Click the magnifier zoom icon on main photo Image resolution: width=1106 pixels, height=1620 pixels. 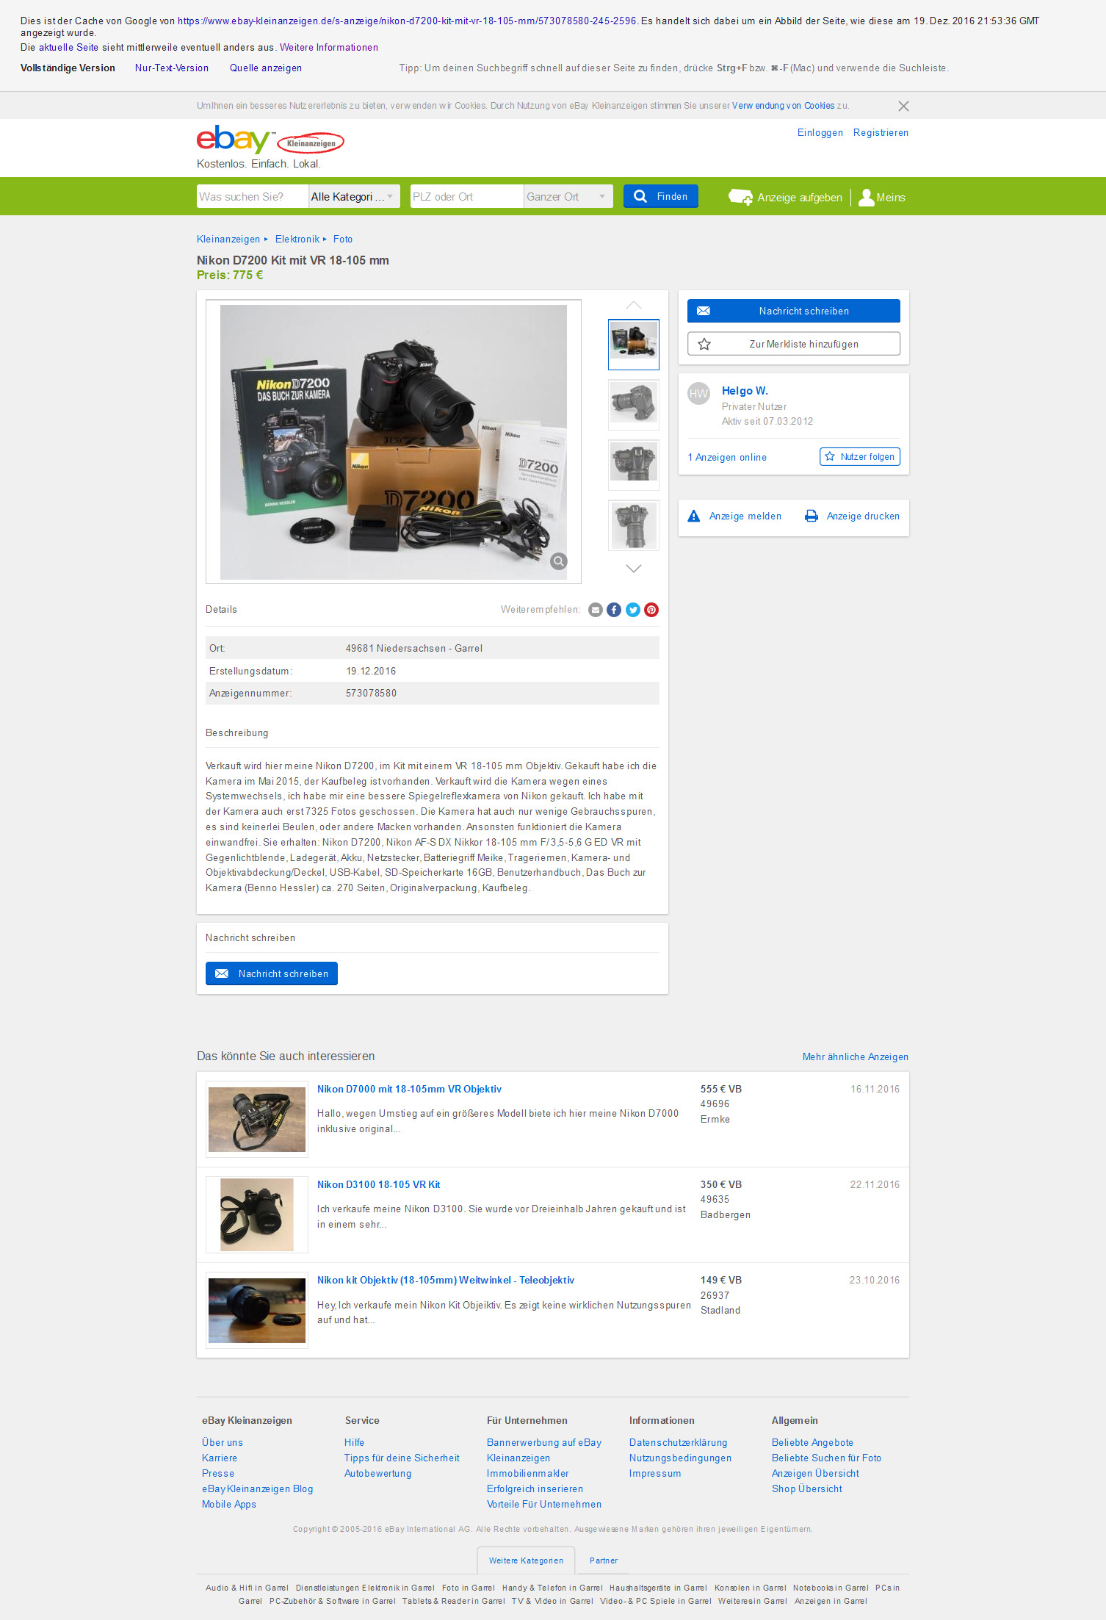click(559, 561)
